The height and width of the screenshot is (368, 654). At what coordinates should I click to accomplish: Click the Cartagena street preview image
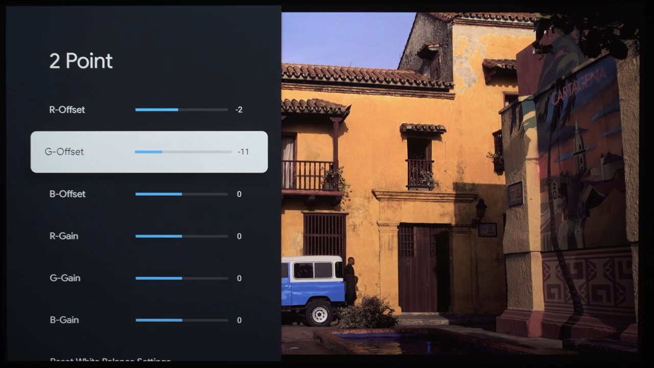(x=460, y=184)
